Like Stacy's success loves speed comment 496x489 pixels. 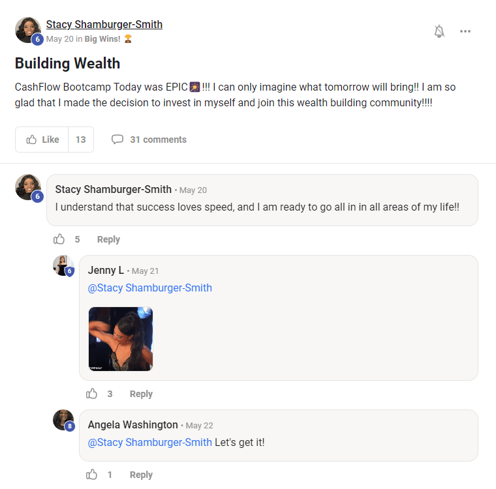coord(59,239)
